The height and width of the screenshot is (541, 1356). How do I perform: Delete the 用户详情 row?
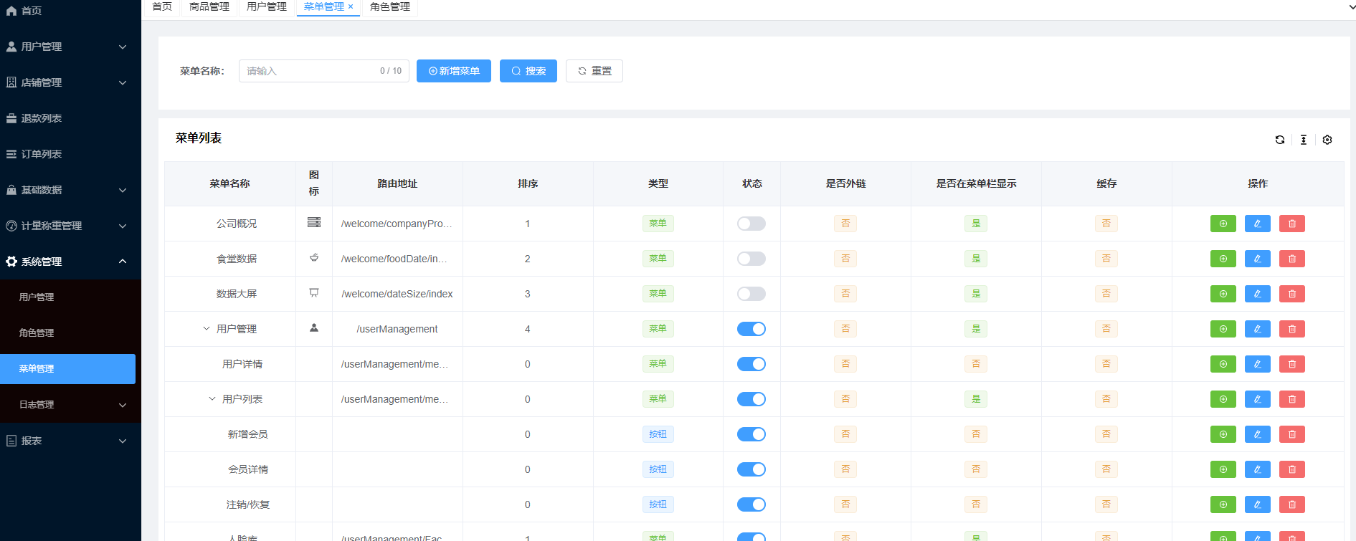1292,364
